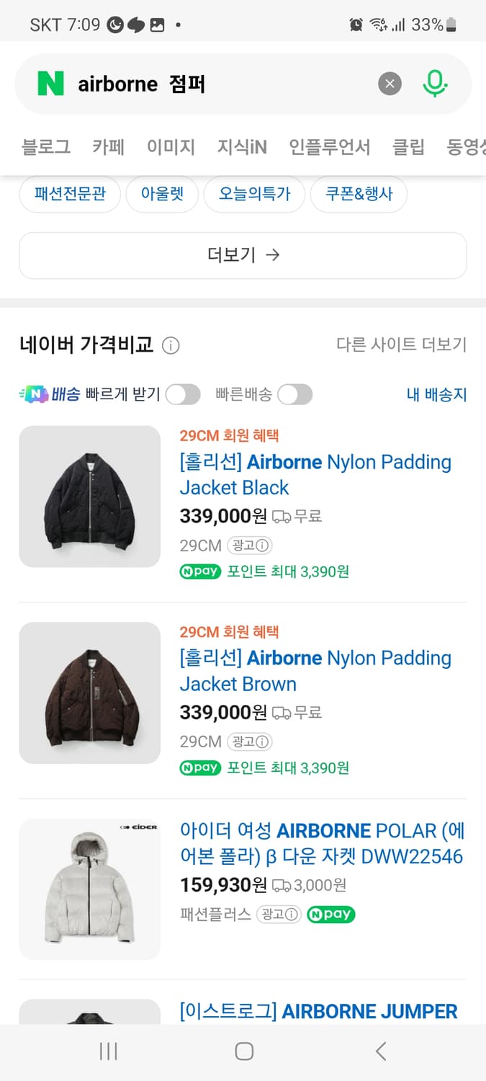This screenshot has height=1081, width=486.
Task: Open the 이미지 search tab
Action: click(x=171, y=146)
